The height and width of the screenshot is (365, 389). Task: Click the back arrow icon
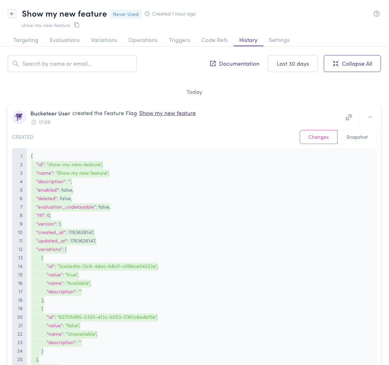[x=12, y=14]
